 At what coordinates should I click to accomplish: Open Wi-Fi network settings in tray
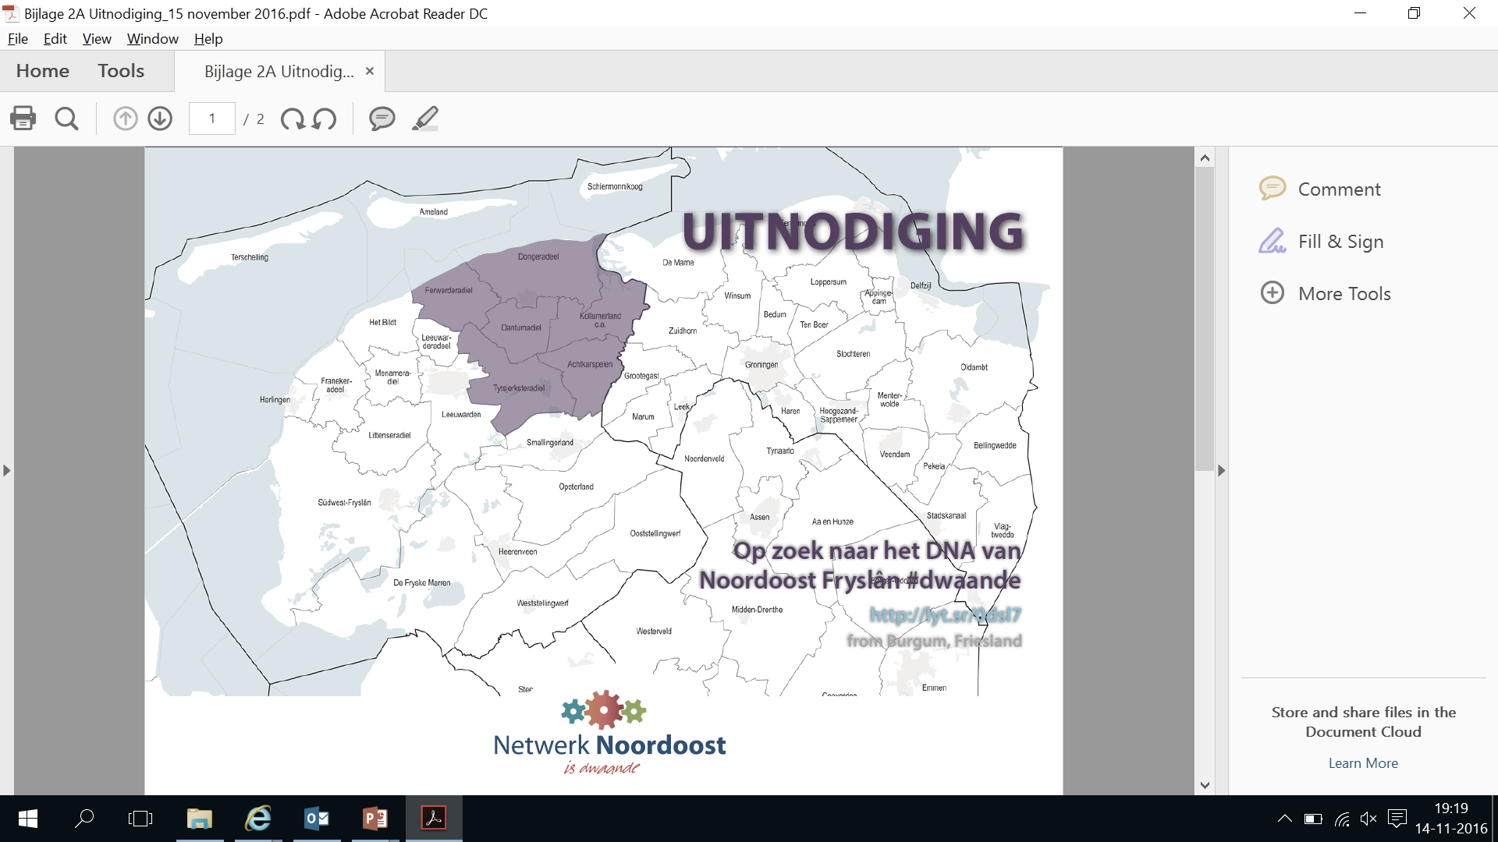[x=1342, y=819]
